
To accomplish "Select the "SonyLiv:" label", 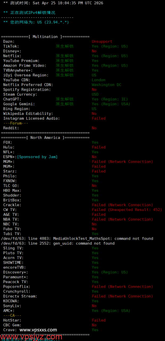I will coord(12,306).
